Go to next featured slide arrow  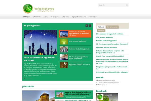pyautogui.click(x=90, y=26)
